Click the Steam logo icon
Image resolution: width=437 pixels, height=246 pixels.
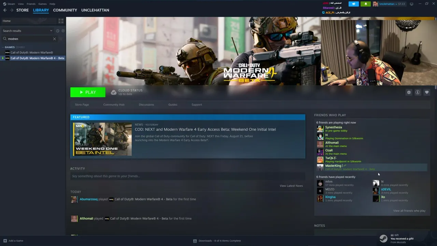click(5, 4)
